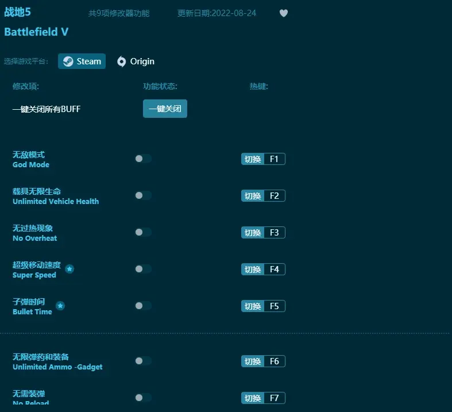This screenshot has height=412, width=452.
Task: Click the 热键: column header
Action: 259,86
